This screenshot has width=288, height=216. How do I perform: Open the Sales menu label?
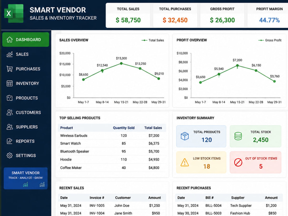click(x=22, y=54)
